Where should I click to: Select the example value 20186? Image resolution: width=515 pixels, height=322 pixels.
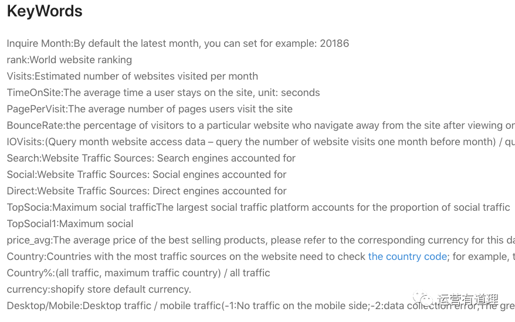334,43
